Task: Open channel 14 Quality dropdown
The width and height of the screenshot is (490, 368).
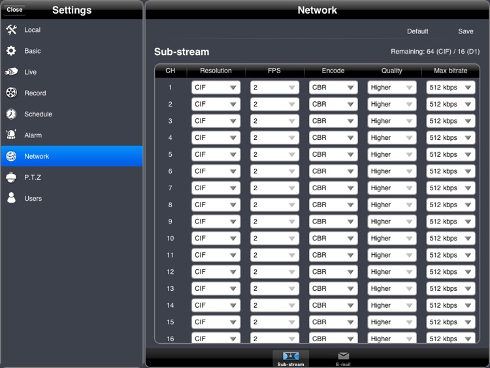Action: (x=392, y=305)
